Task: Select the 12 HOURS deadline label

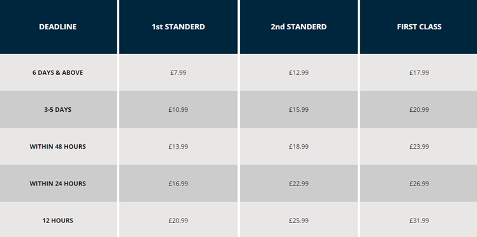Action: point(58,220)
